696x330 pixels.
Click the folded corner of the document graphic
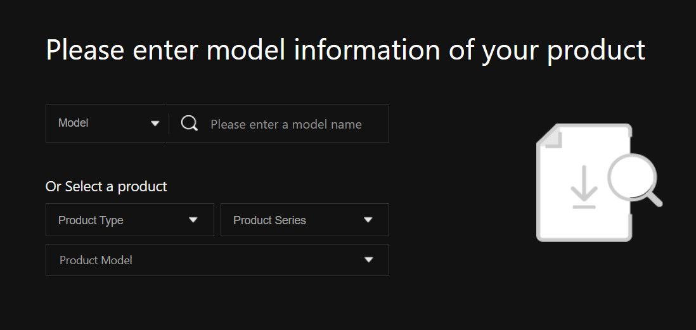point(550,137)
